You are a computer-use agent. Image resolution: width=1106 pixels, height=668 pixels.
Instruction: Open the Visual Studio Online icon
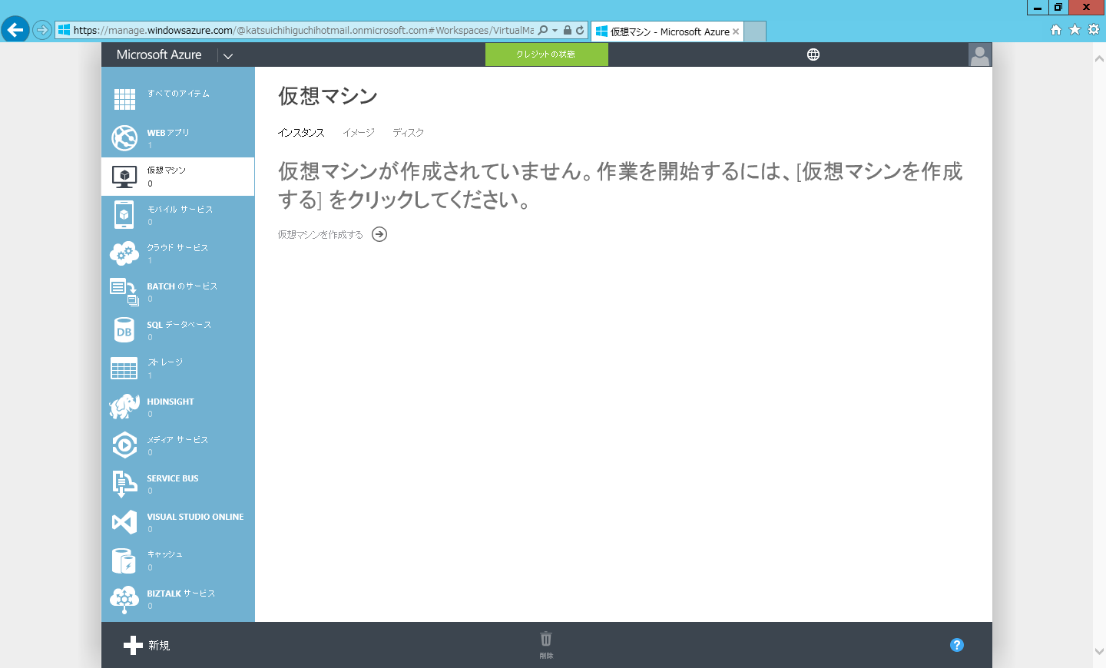124,522
